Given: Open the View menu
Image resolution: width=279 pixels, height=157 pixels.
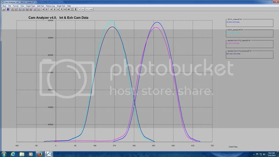Looking at the screenshot, I should click(22, 6).
